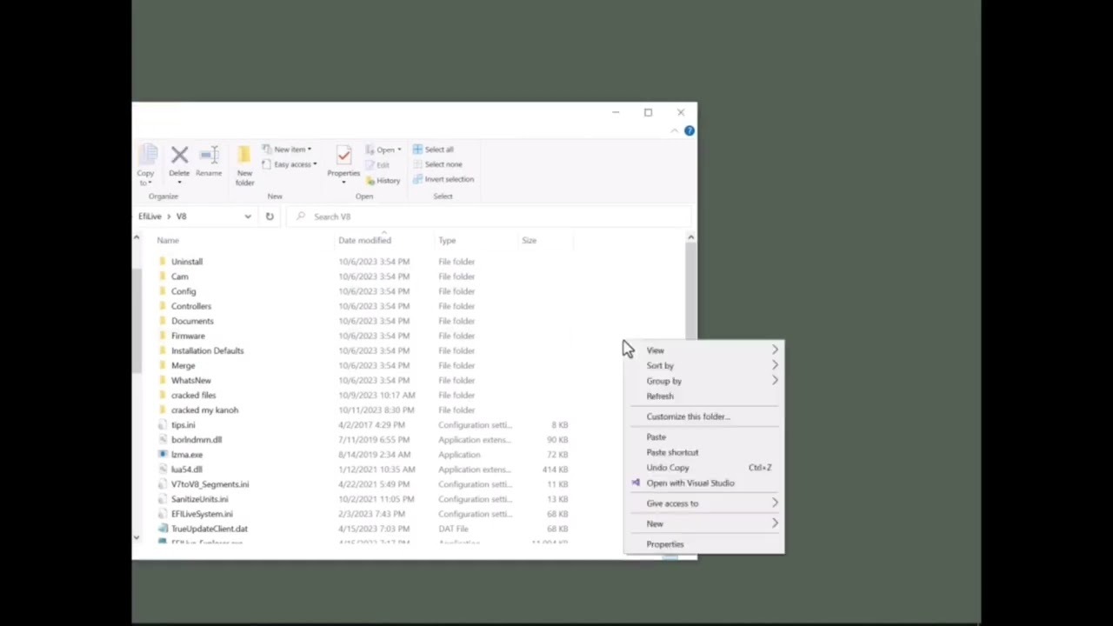
Task: Click the folder icon next to Firmware
Action: [x=162, y=336]
